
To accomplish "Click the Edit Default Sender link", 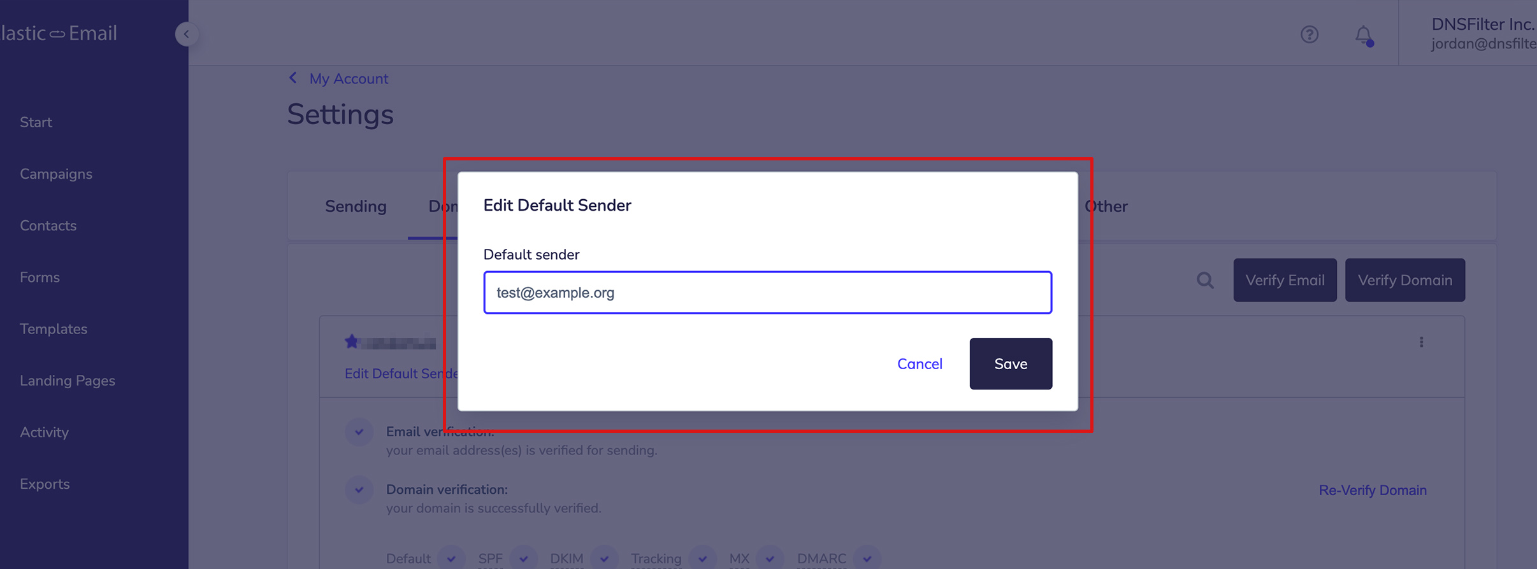I will coord(401,374).
